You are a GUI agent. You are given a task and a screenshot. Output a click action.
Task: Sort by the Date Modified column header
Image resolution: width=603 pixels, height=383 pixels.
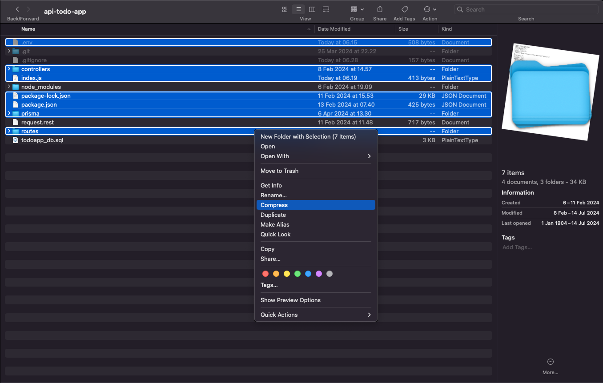point(334,29)
